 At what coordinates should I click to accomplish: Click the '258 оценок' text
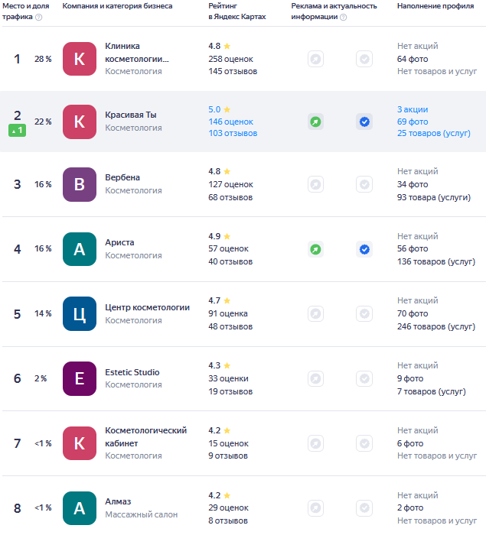230,59
